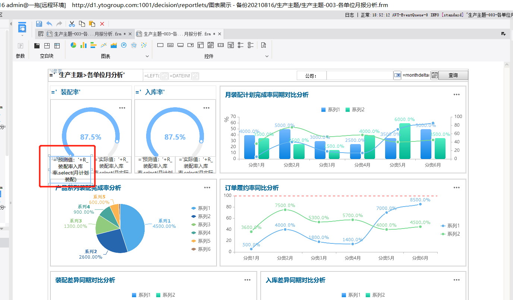Delete selection with the red X icon

click(102, 24)
